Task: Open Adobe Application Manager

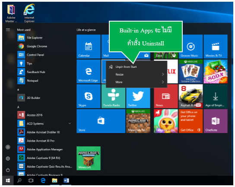Action: tap(44, 149)
